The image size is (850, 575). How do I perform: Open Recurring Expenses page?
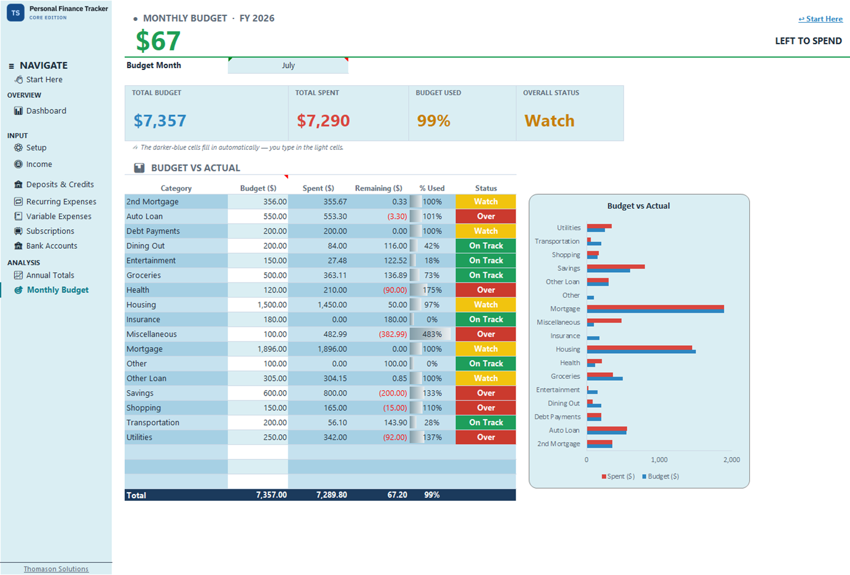click(61, 201)
